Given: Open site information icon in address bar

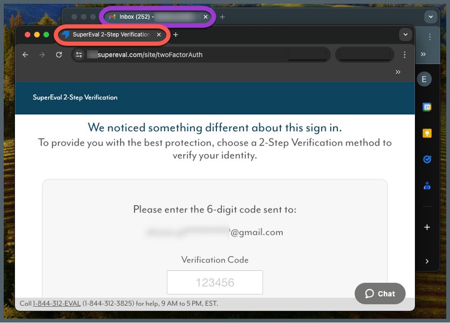Looking at the screenshot, I should [79, 55].
